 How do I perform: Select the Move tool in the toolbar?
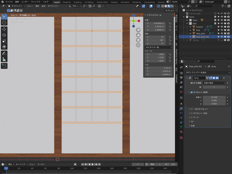coord(4,29)
